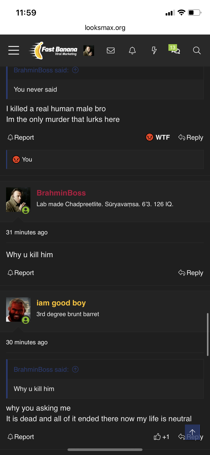The width and height of the screenshot is (210, 455).
Task: Open the hamburger navigation menu
Action: pyautogui.click(x=14, y=50)
